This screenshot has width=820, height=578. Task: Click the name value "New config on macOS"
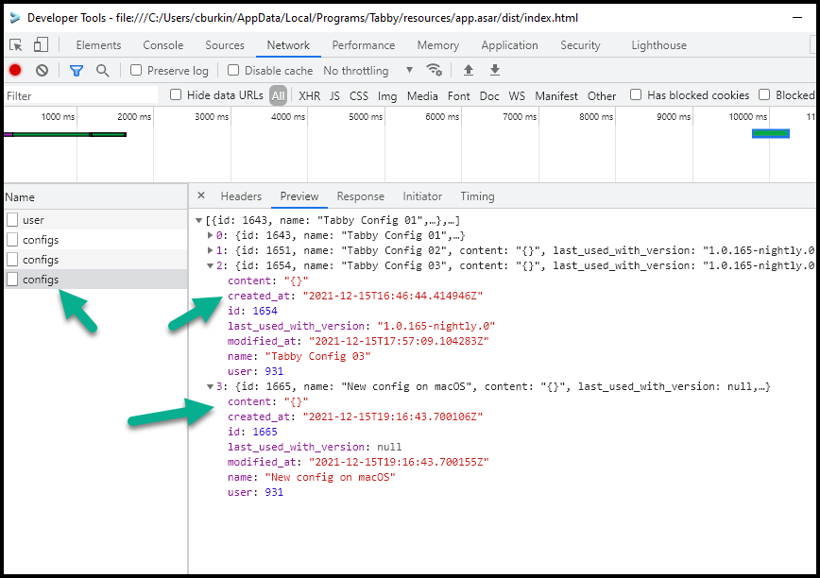point(330,477)
